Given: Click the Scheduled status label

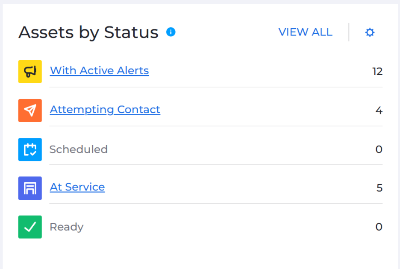Looking at the screenshot, I should [79, 149].
